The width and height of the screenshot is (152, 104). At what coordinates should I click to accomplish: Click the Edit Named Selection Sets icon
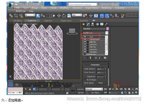pyautogui.click(x=123, y=15)
